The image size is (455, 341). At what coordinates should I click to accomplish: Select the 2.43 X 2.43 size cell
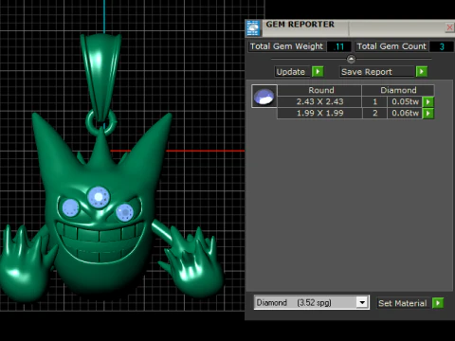point(319,101)
